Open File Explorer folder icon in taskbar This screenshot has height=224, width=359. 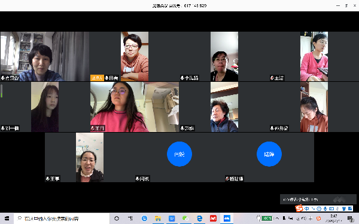coord(158,219)
